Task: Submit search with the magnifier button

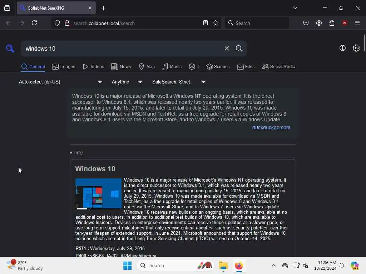Action: 239,49
